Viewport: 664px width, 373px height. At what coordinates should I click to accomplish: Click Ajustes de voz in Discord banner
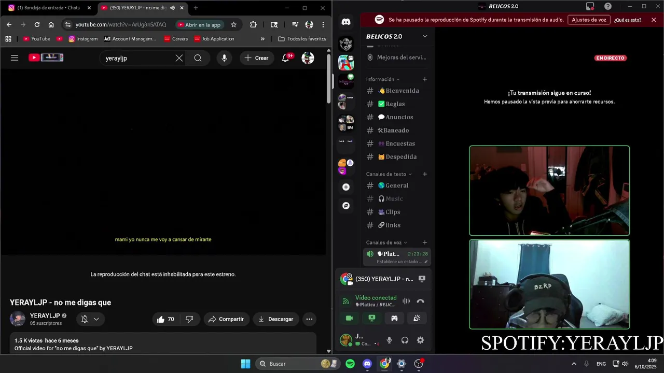tap(589, 20)
